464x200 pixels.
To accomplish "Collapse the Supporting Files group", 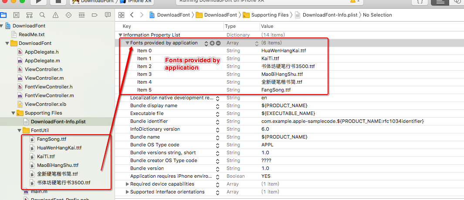I will tap(13, 113).
